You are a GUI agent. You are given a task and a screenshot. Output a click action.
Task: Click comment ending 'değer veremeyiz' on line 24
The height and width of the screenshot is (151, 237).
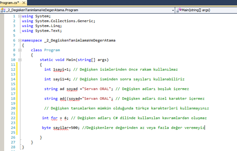pyautogui.click(x=188, y=128)
